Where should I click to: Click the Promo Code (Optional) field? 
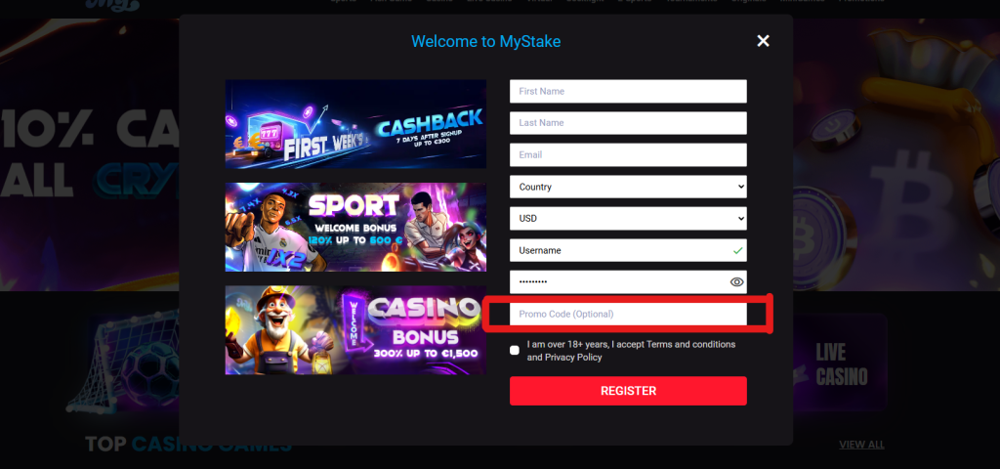(628, 314)
